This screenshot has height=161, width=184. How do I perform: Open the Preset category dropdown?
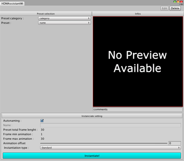pyautogui.click(x=64, y=18)
